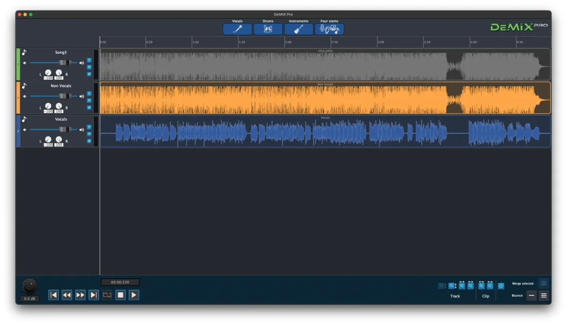
Task: Solo the Non Vocals track
Action: tap(89, 93)
